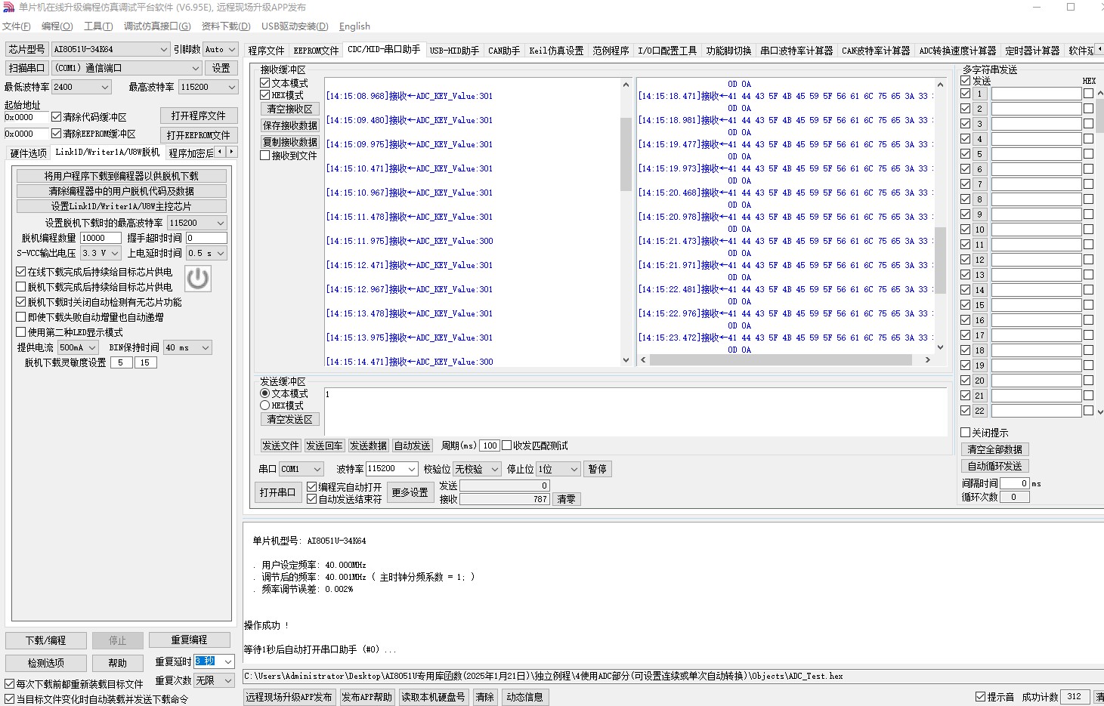Click the text receive pane vertical scrollbar thumb

(x=626, y=154)
